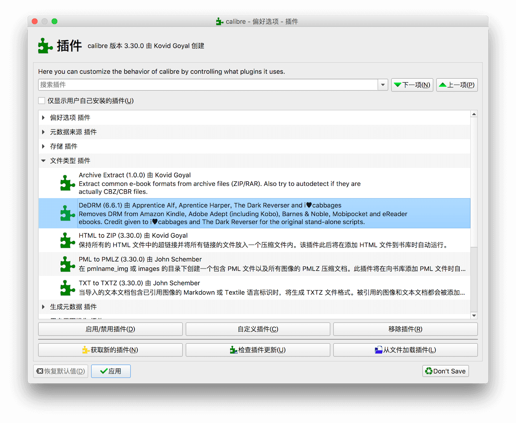Screen dimensions: 516x423
Task: Click the green zoom window button
Action: 54,21
